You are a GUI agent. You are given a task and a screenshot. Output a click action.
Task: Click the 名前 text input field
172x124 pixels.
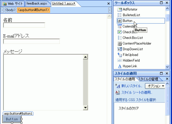pos(24,25)
